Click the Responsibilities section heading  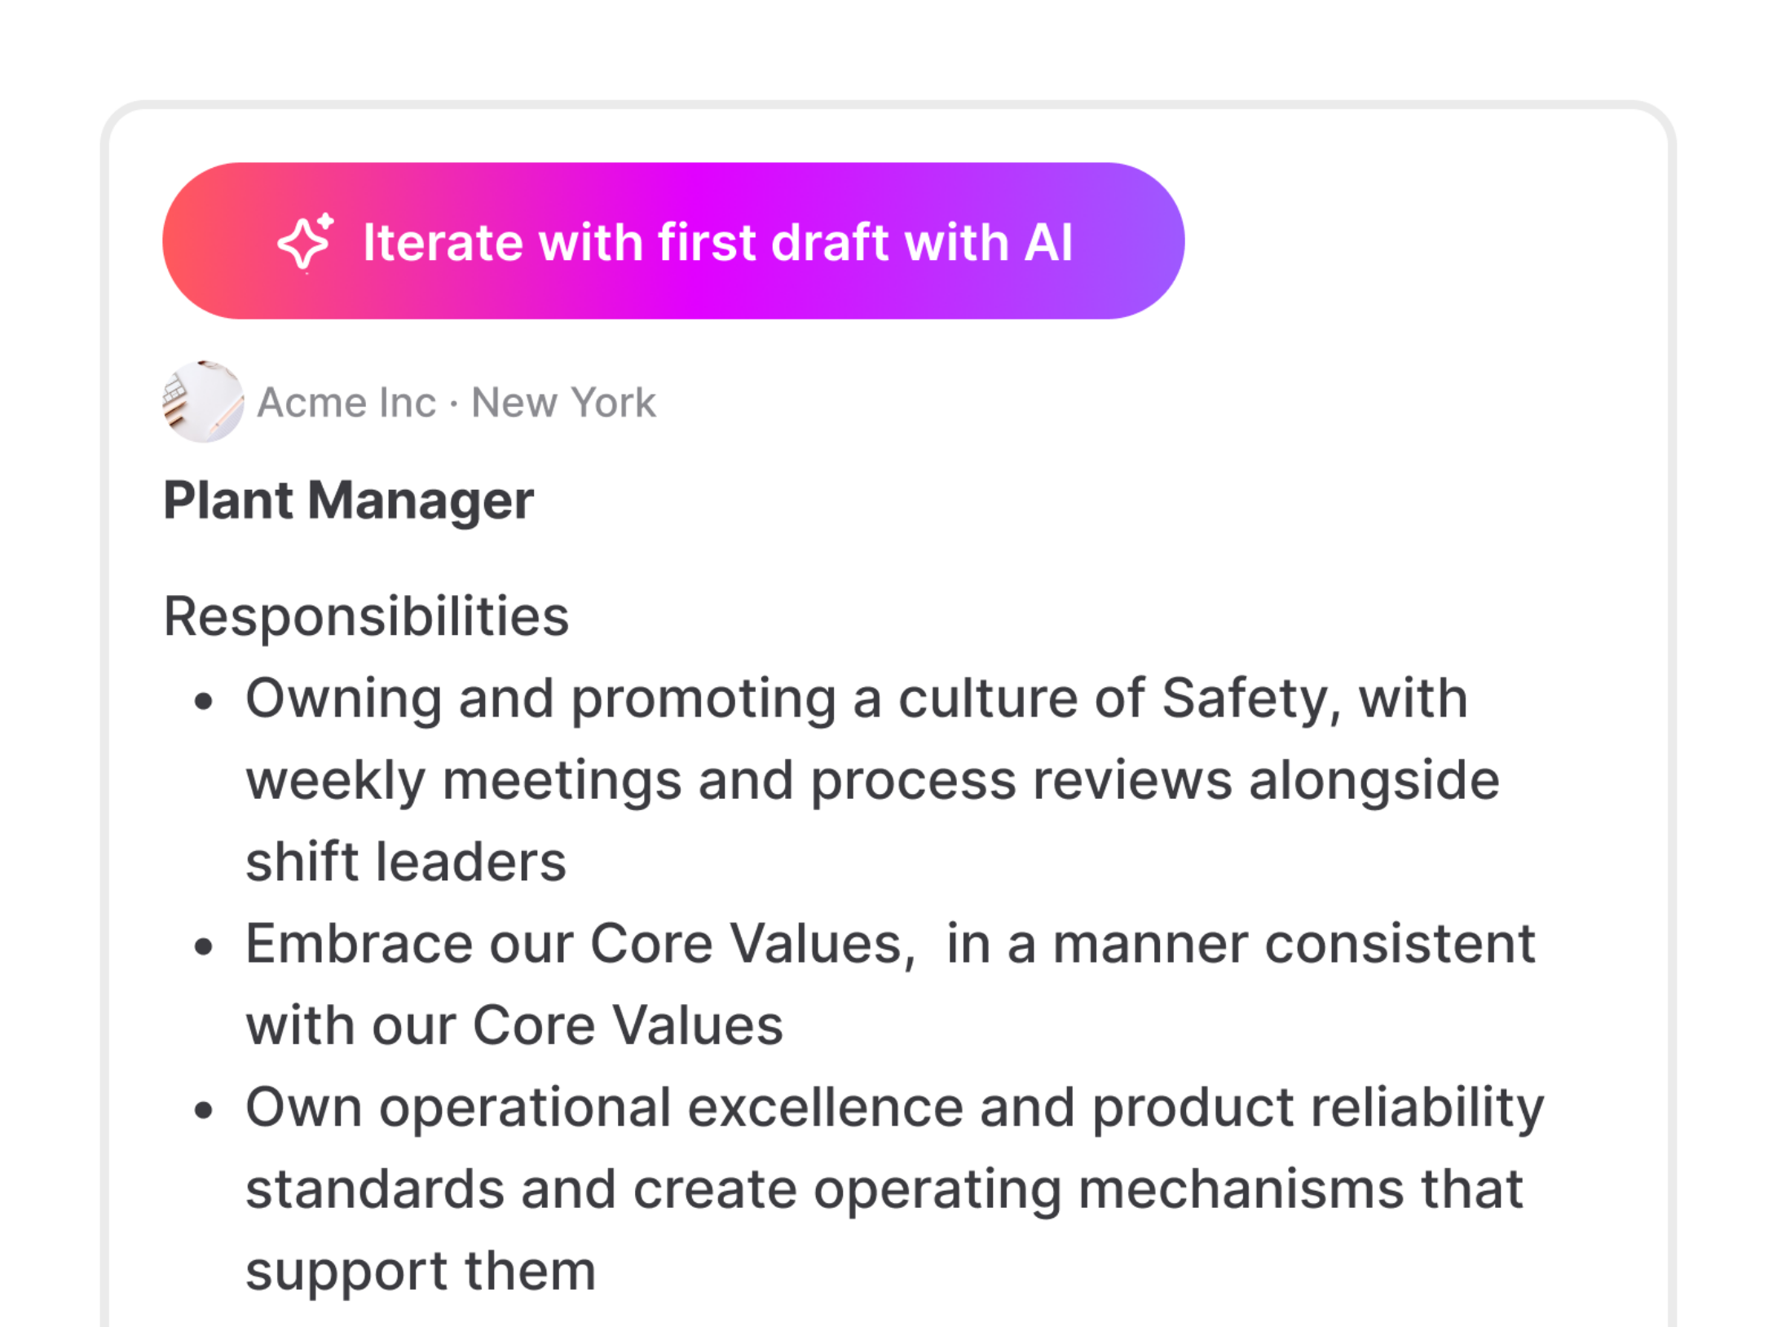[366, 616]
